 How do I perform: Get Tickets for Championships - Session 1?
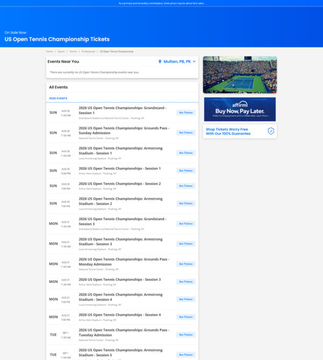(x=186, y=171)
